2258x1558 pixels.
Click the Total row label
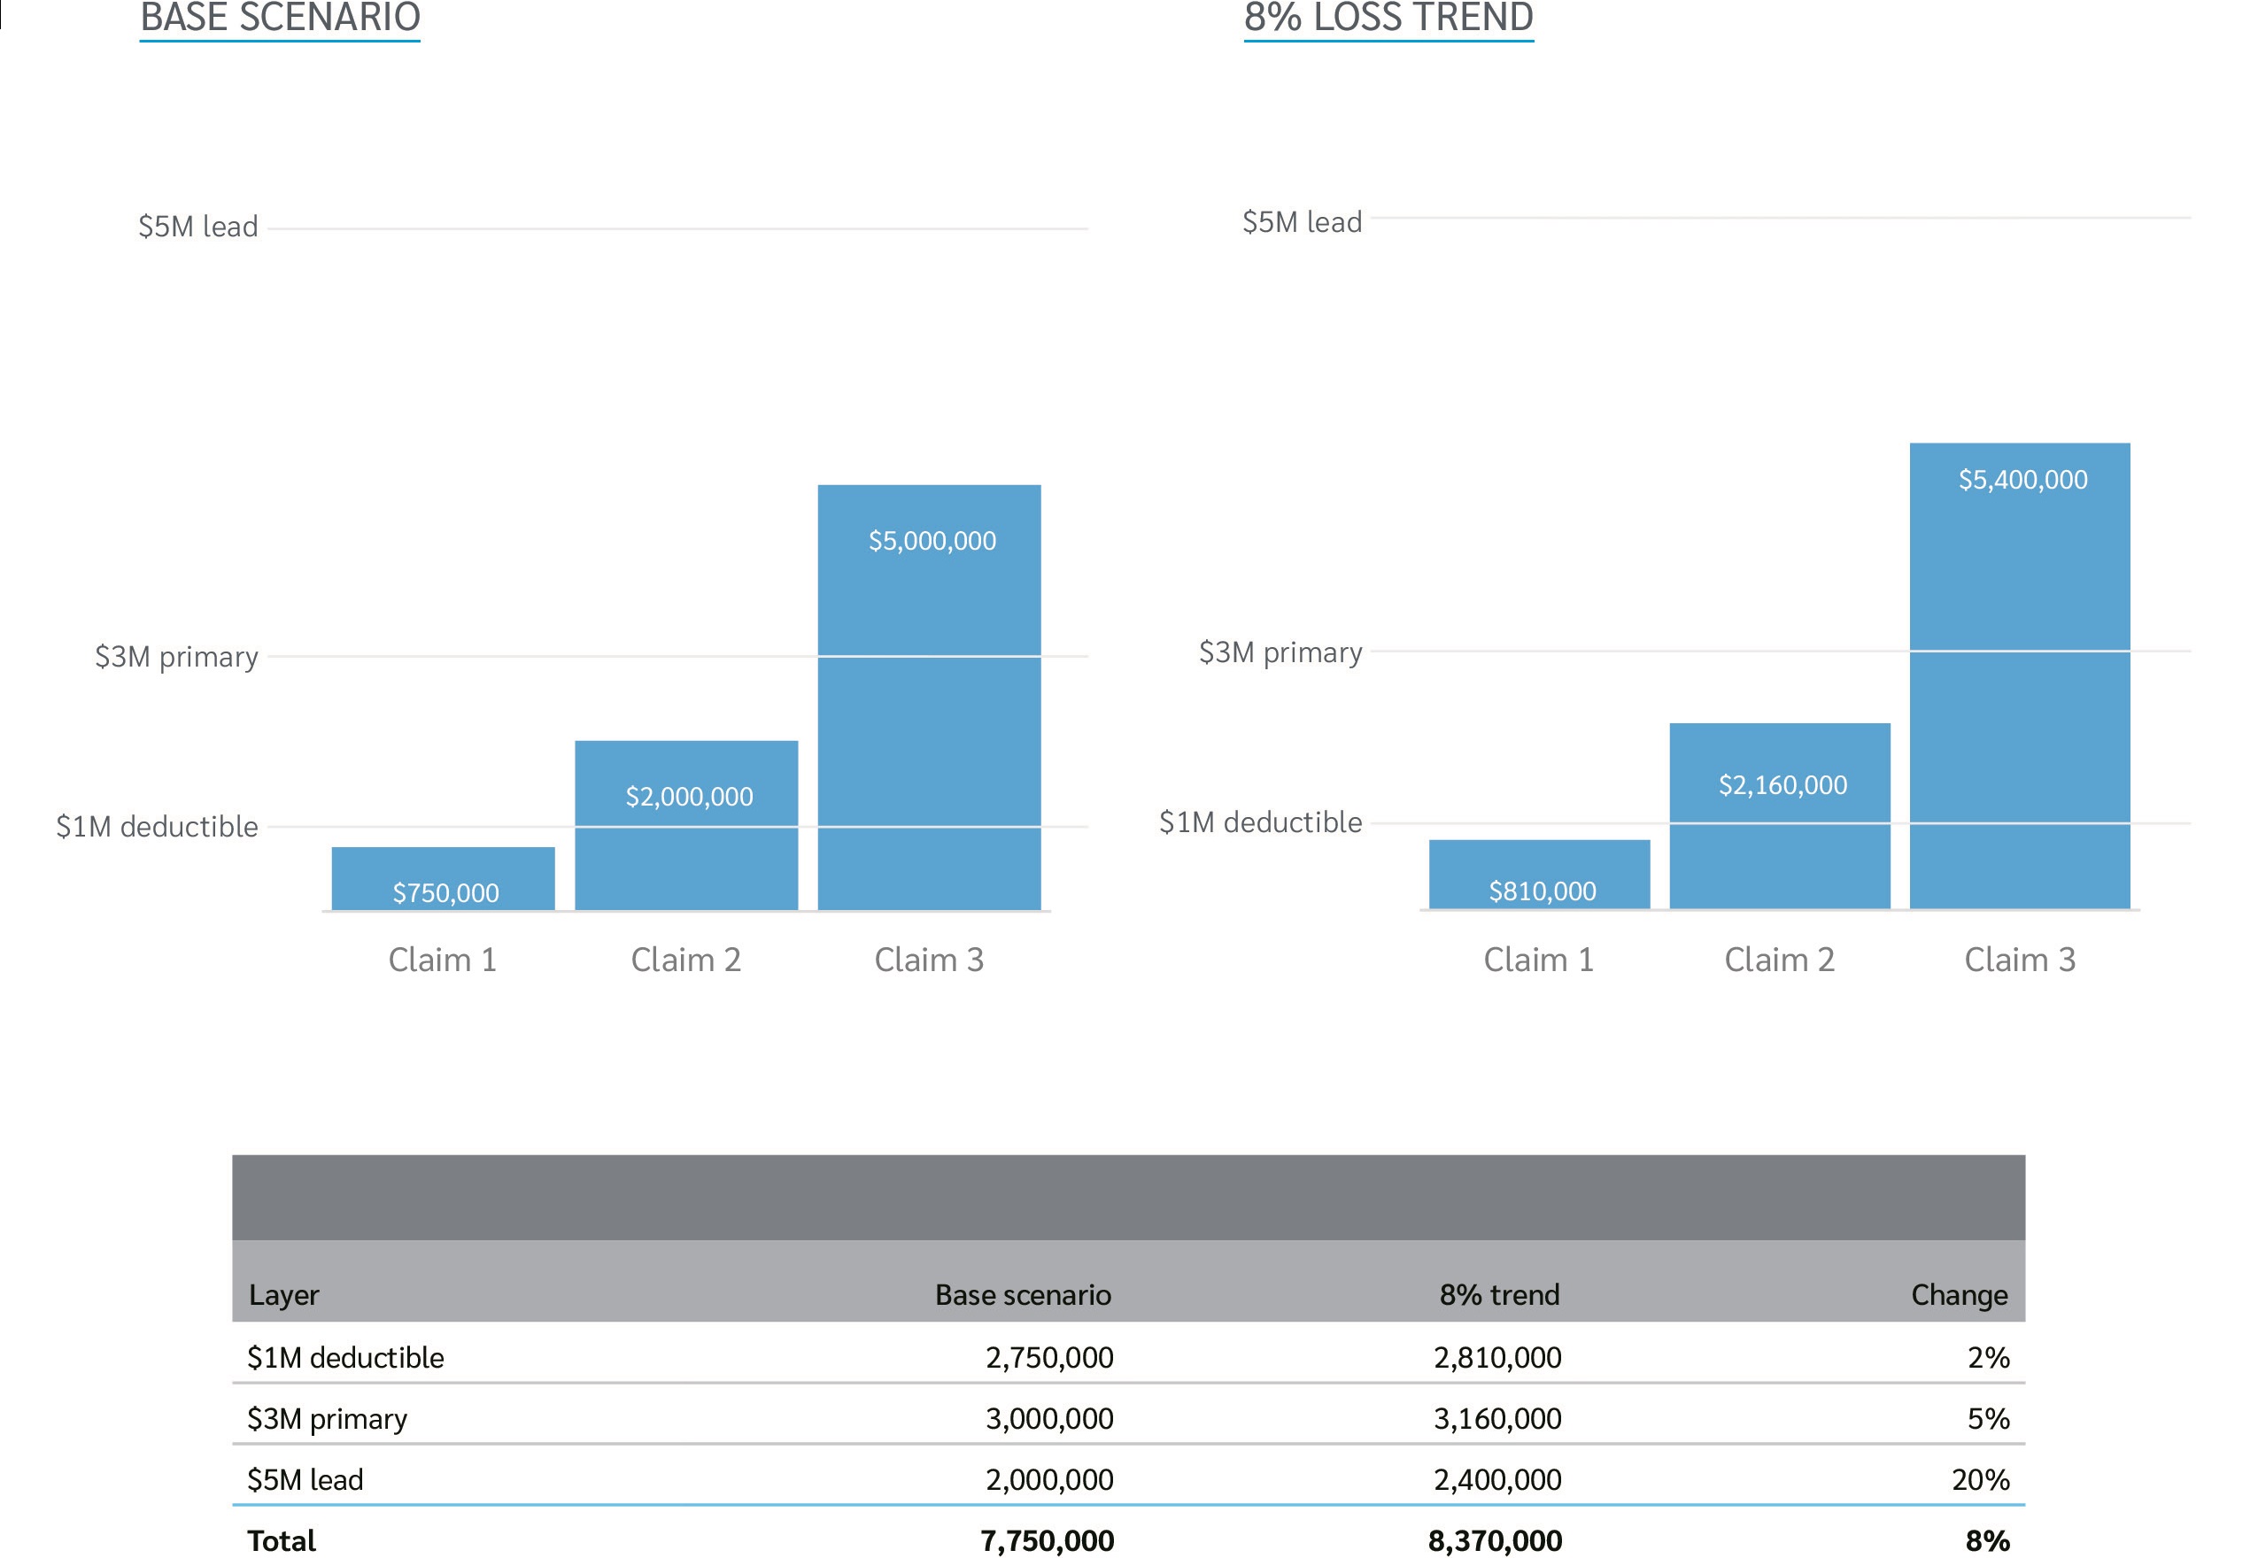282,1540
